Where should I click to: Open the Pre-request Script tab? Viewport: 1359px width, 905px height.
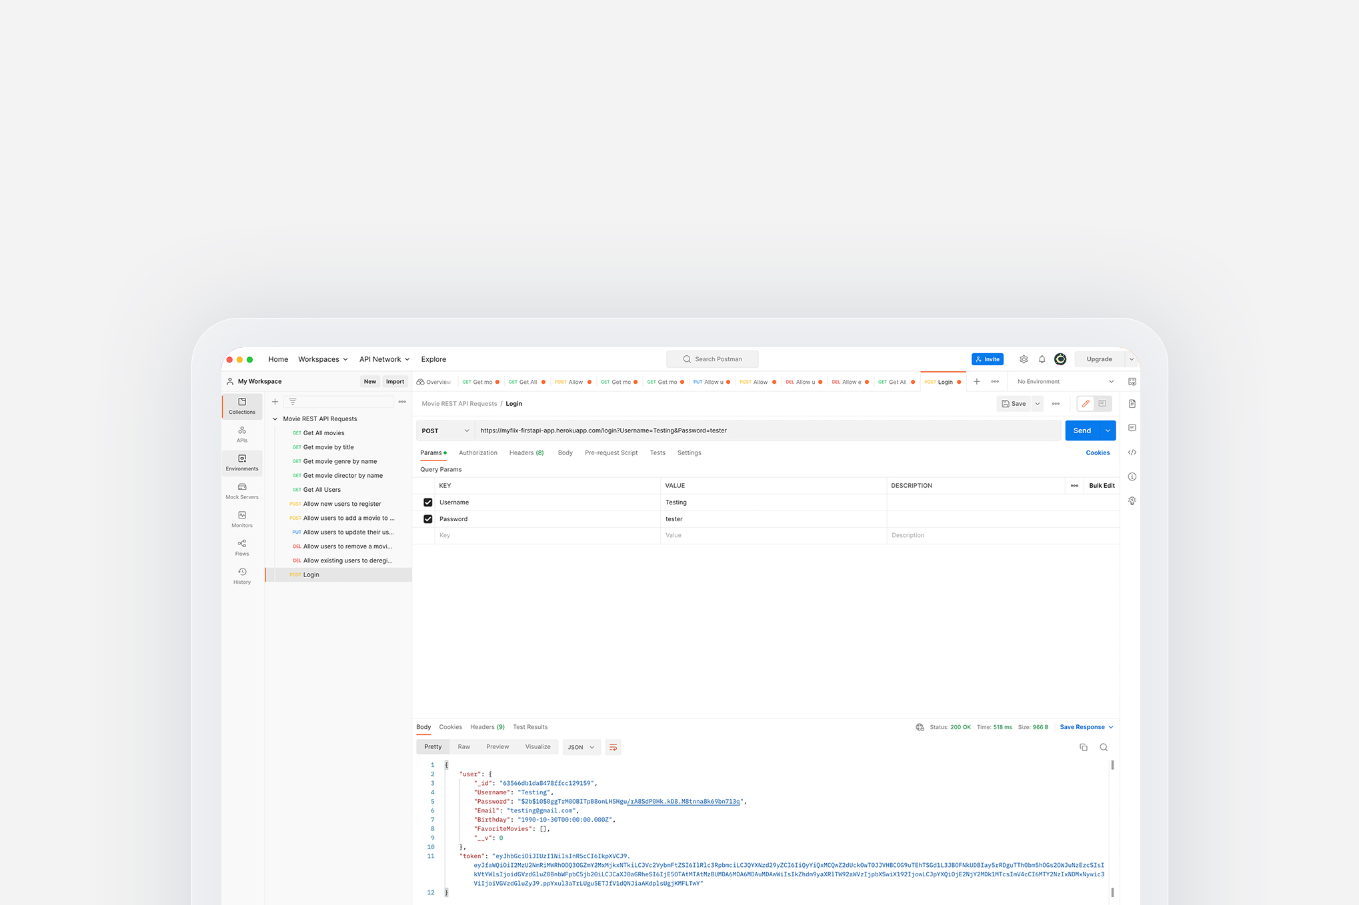[x=611, y=452]
